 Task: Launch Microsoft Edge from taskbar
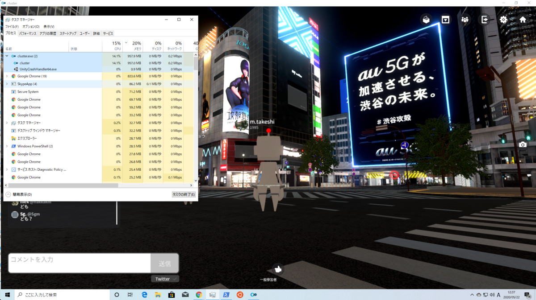click(144, 295)
